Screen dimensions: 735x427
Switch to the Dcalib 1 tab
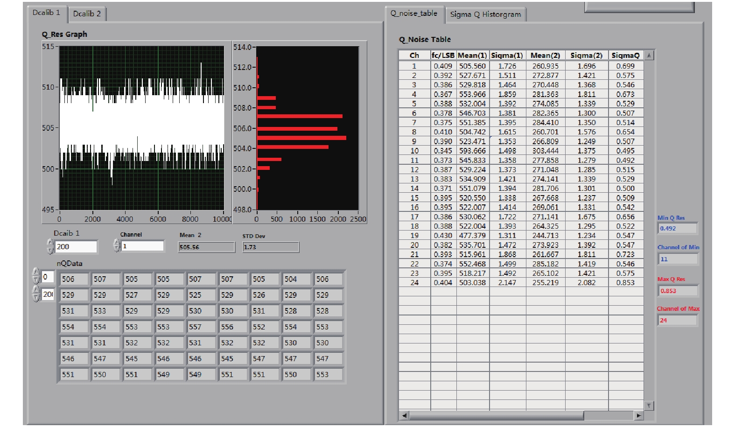47,13
